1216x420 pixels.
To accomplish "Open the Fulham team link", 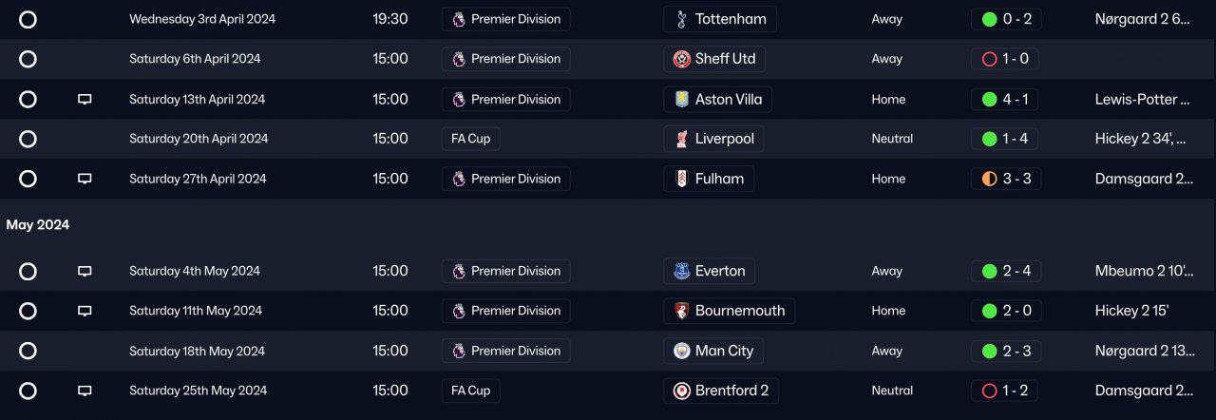I will pos(719,179).
